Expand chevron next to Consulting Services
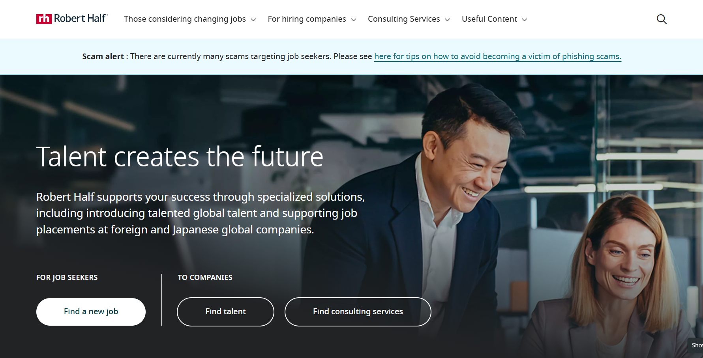Screen dimensions: 703x358 (448, 20)
